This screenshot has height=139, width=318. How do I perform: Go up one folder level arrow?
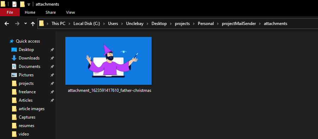click(x=33, y=24)
